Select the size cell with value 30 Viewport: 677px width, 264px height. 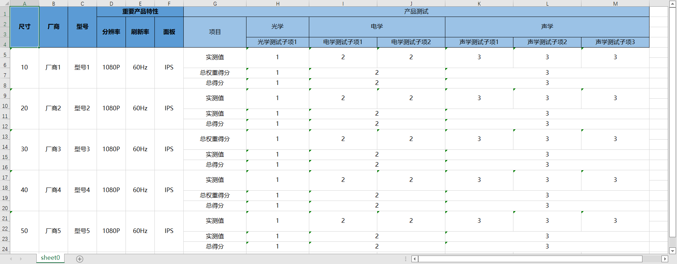pos(24,149)
